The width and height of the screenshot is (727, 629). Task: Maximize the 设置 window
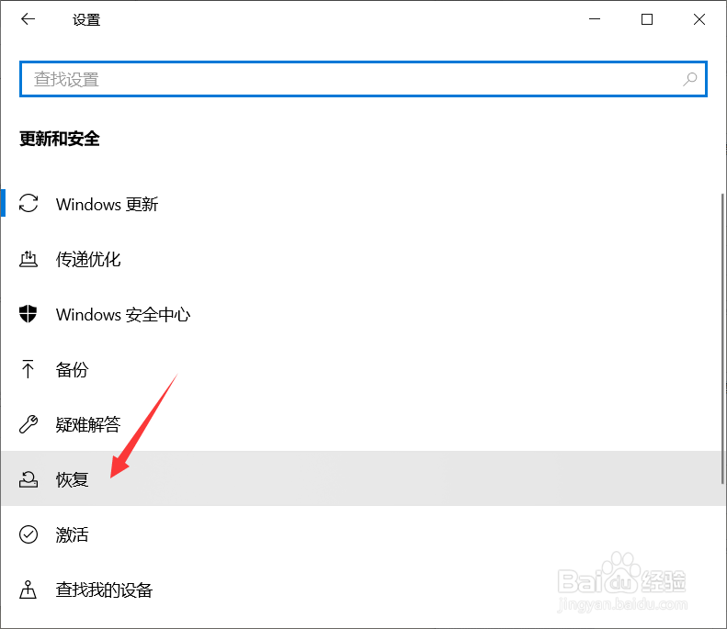pyautogui.click(x=647, y=19)
